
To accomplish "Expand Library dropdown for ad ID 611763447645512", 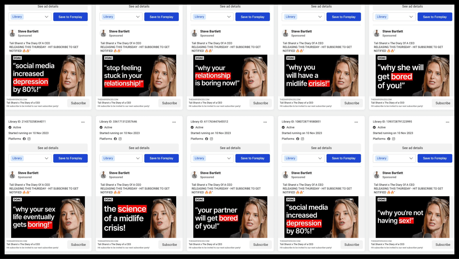I will tap(212, 158).
